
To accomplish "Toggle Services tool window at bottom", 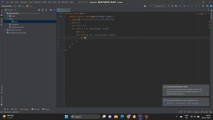I will (46, 109).
